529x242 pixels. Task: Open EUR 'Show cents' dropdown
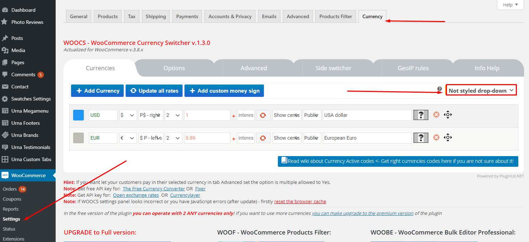coord(287,138)
